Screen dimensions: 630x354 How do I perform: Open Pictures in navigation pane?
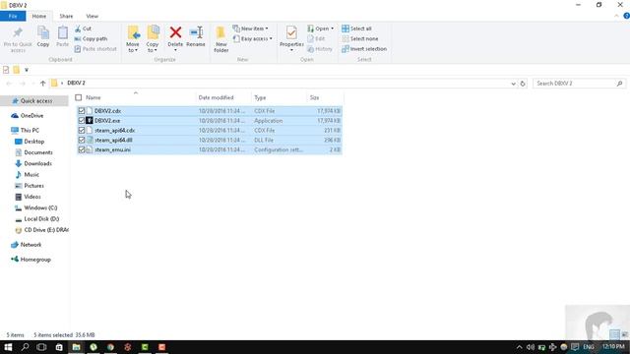(33, 186)
